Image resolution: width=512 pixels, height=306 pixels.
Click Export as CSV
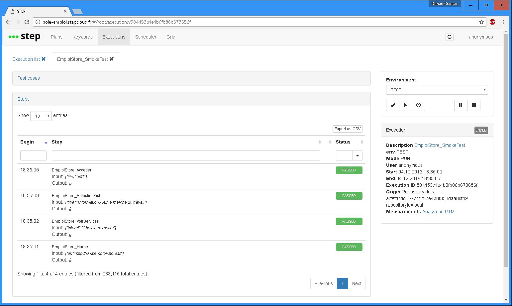(347, 129)
